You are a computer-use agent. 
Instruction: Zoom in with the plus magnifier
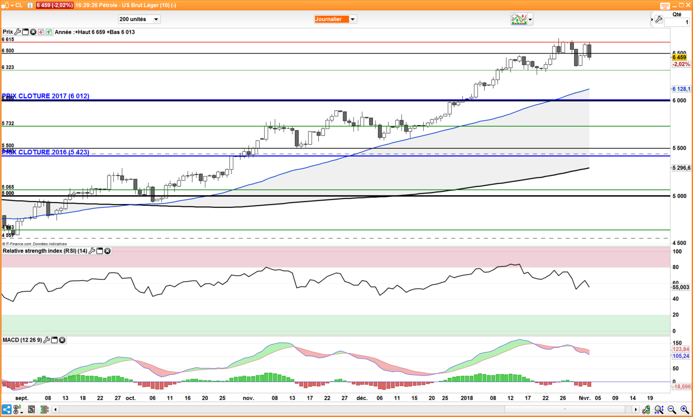pos(684,409)
